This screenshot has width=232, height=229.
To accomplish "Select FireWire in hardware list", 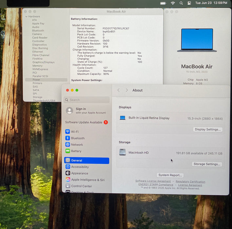I will [x=37, y=59].
